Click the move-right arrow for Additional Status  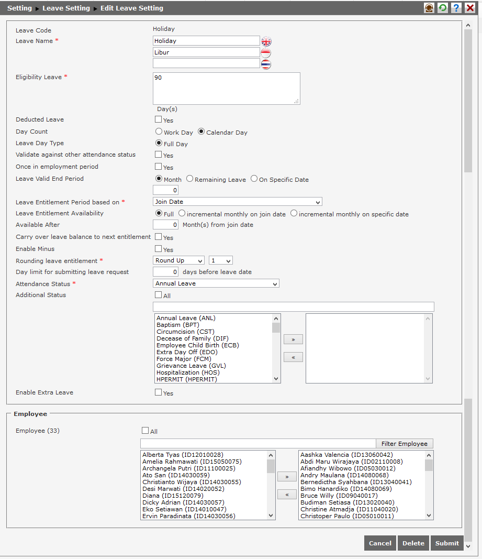(293, 339)
